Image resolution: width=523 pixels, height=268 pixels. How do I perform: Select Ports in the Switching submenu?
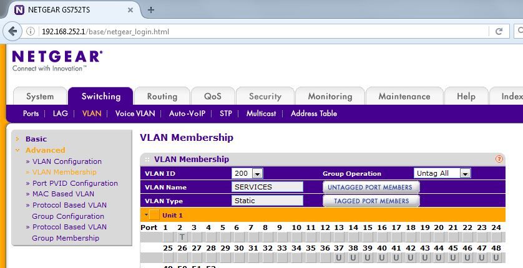click(x=31, y=113)
